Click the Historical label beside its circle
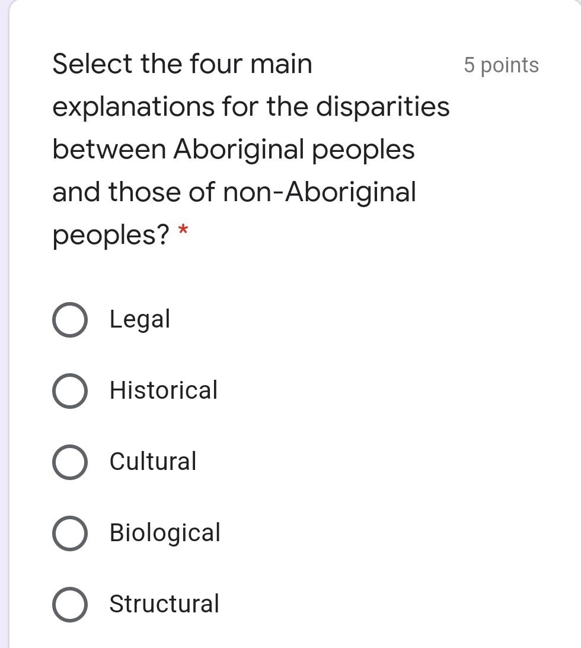This screenshot has height=648, width=581. [164, 390]
